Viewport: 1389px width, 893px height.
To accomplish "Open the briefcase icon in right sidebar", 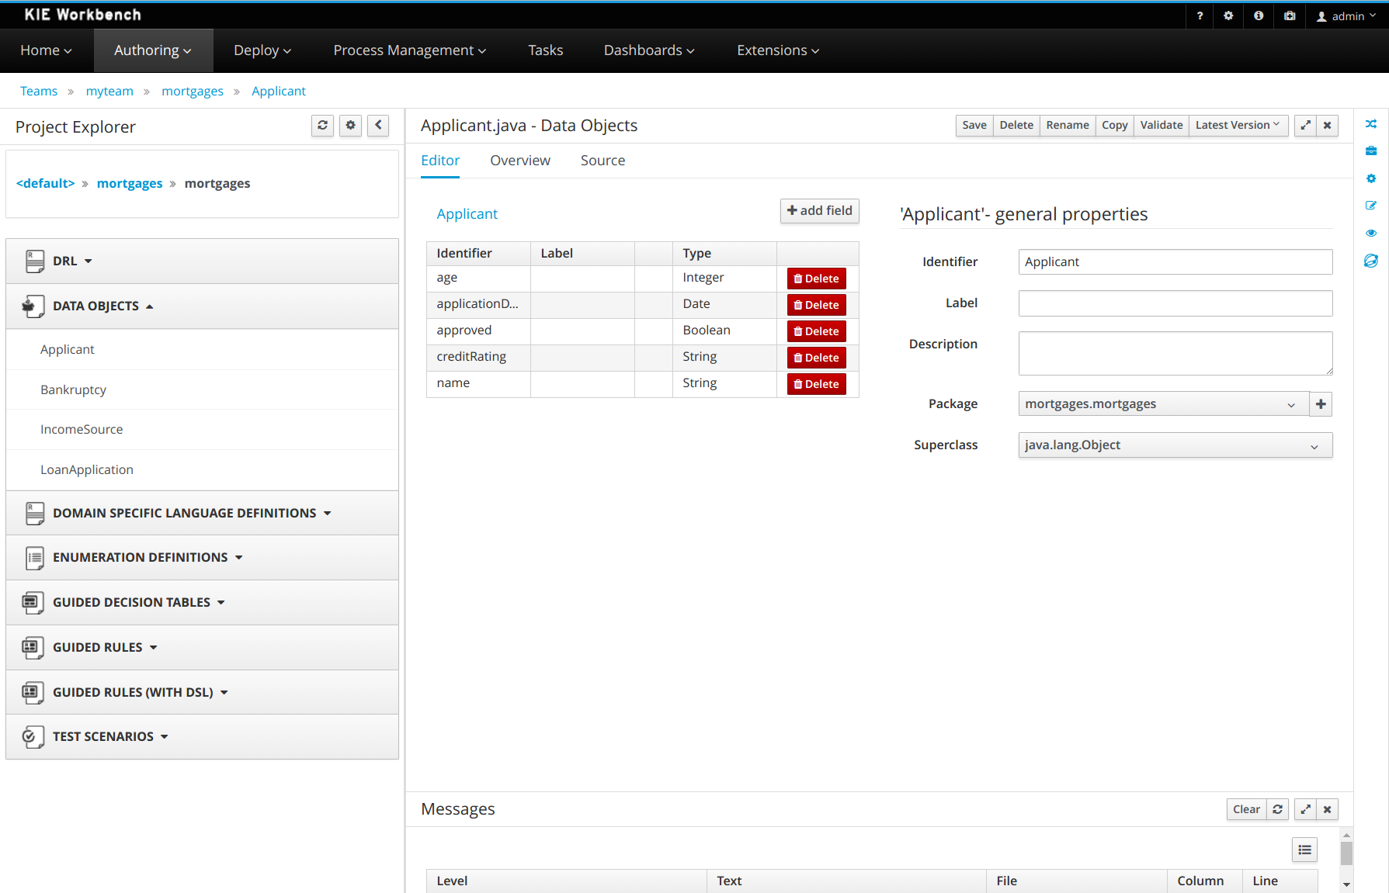I will (1371, 151).
